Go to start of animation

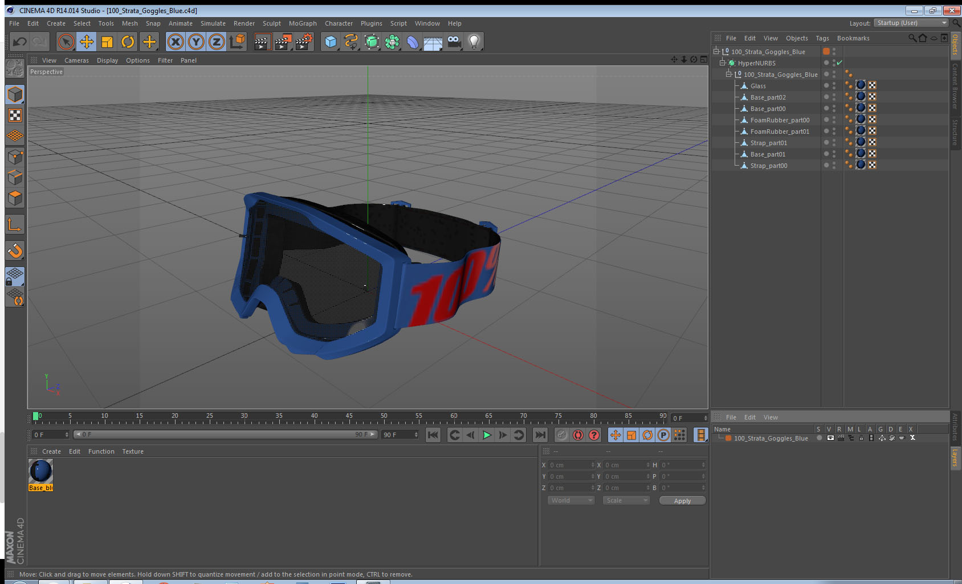tap(433, 435)
